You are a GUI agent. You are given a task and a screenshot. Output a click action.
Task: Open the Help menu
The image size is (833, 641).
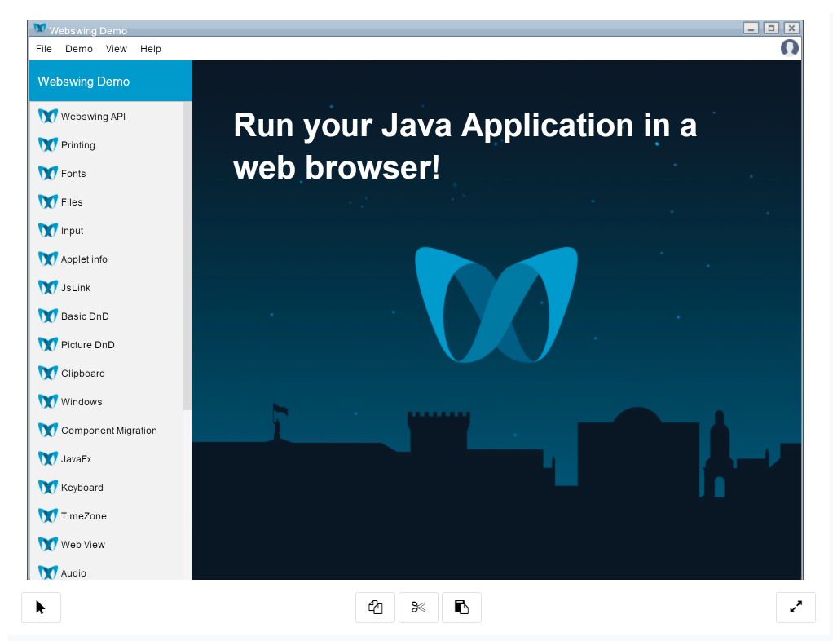[x=150, y=49]
